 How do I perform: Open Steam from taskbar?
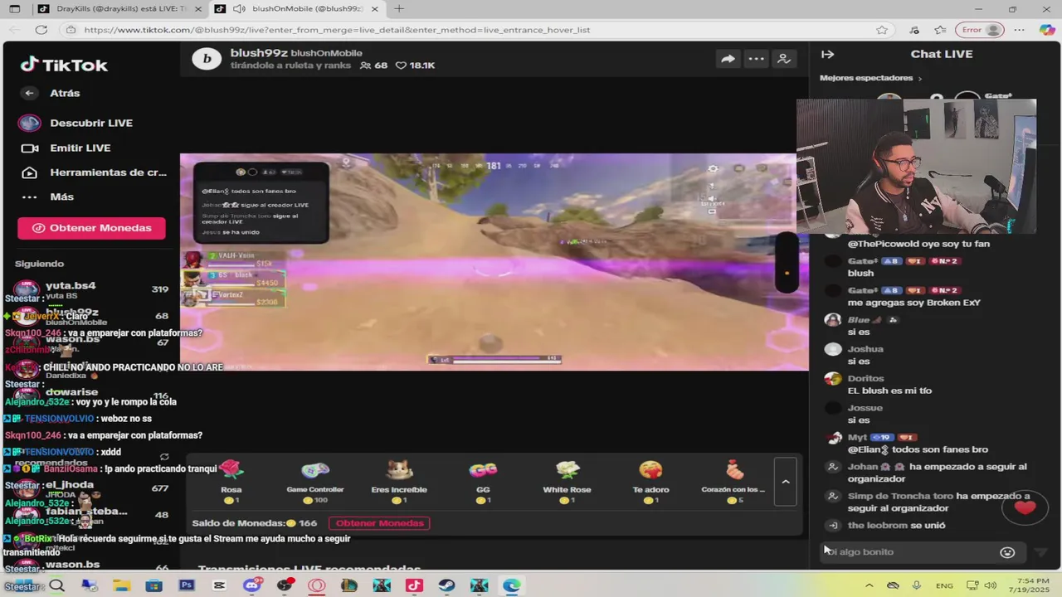[446, 586]
